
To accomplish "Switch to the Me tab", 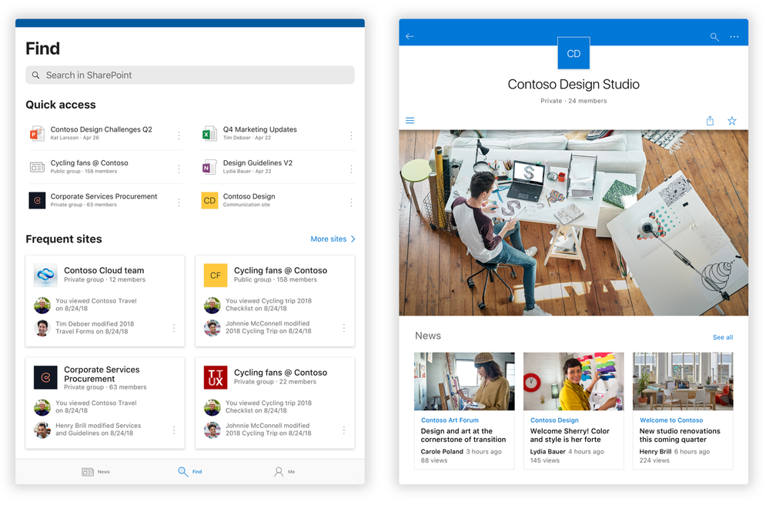I will pos(285,472).
